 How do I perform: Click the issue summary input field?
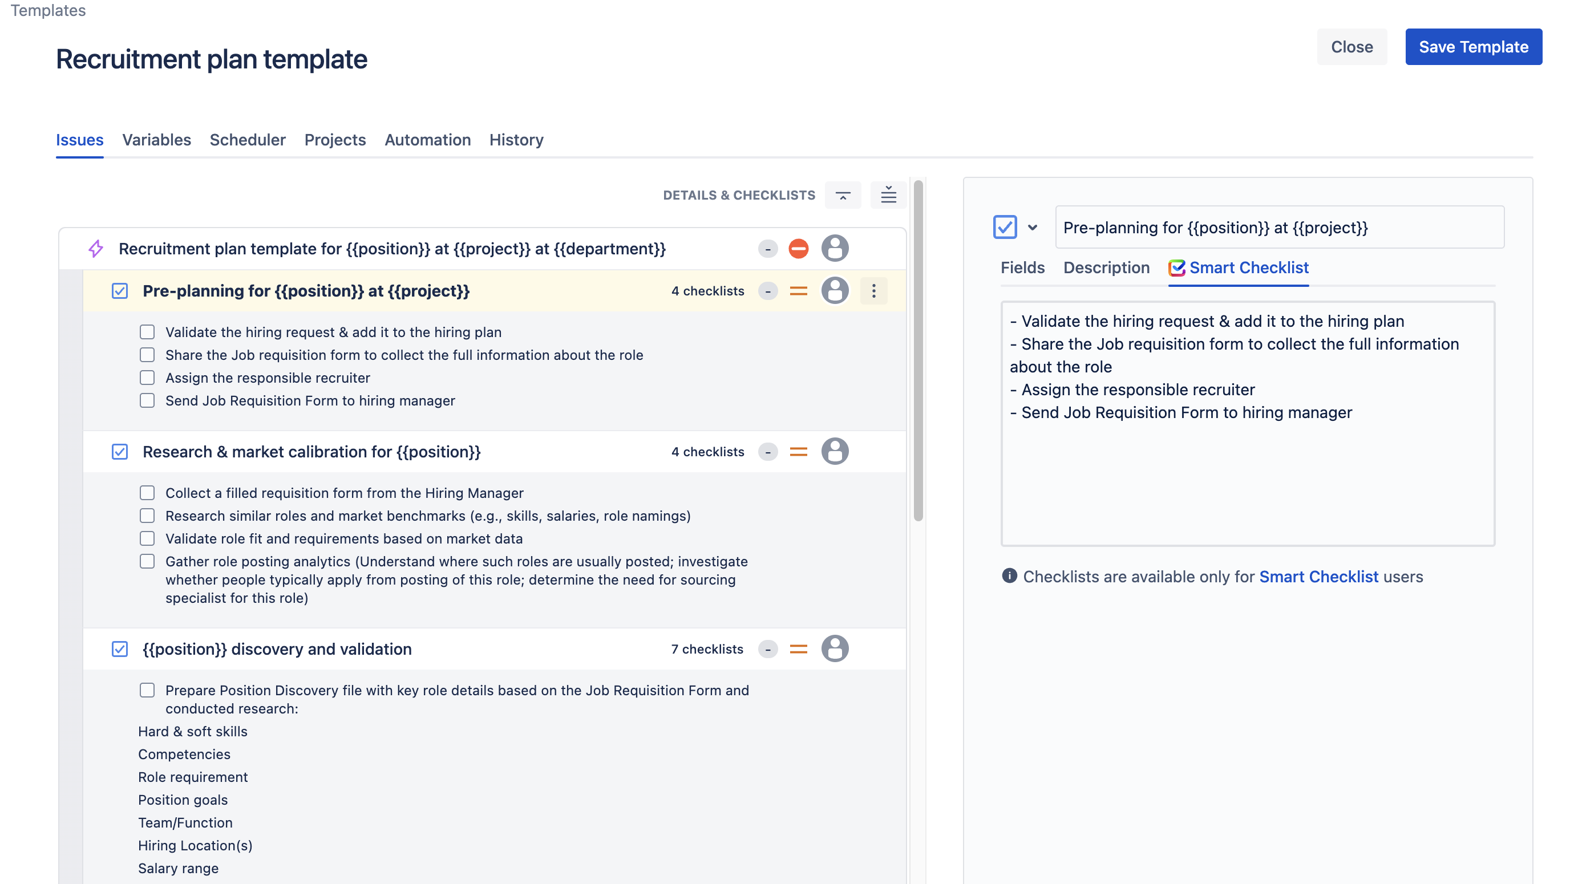coord(1280,227)
